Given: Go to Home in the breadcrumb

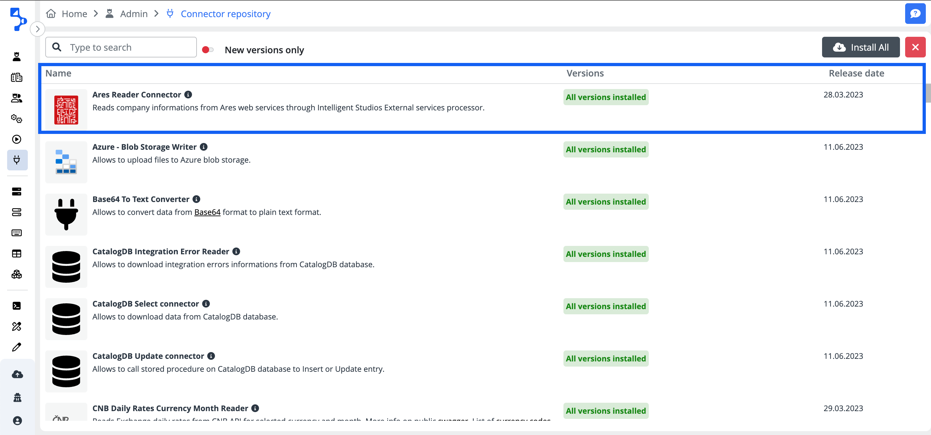Looking at the screenshot, I should [x=74, y=14].
